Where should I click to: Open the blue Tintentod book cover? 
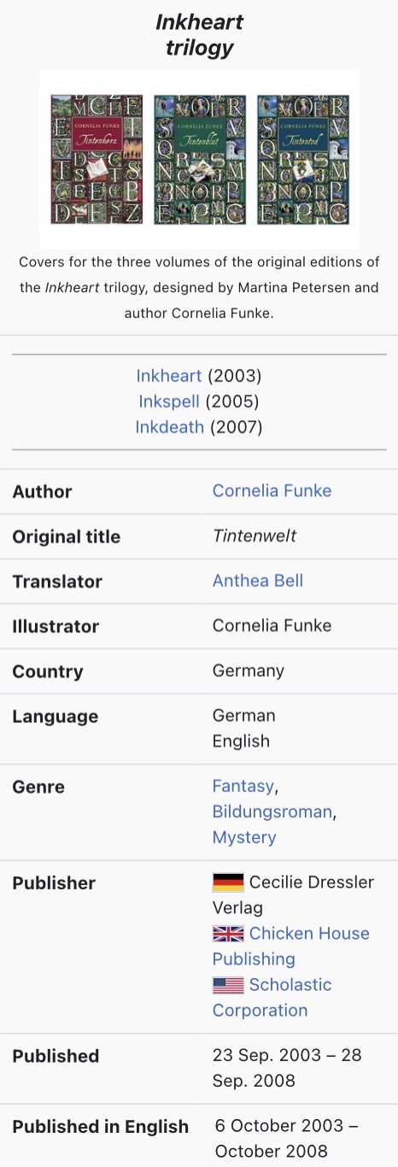coord(303,159)
